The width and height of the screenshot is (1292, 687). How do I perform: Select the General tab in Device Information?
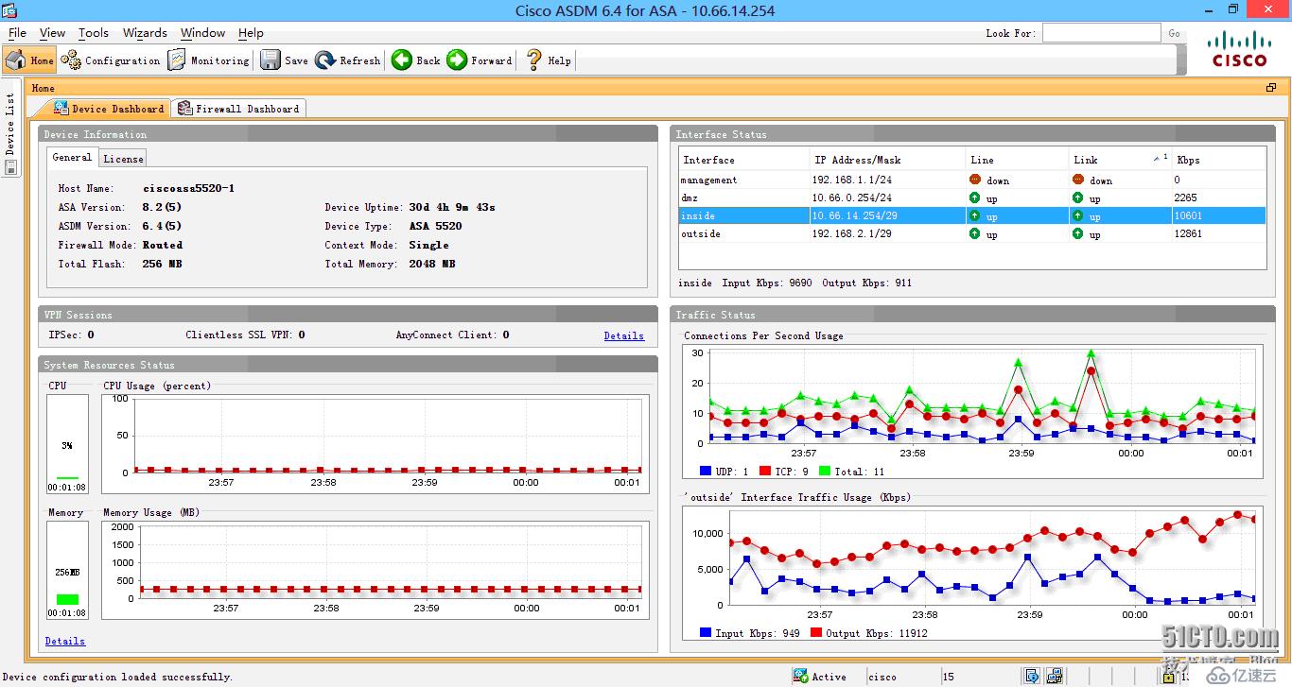(72, 158)
